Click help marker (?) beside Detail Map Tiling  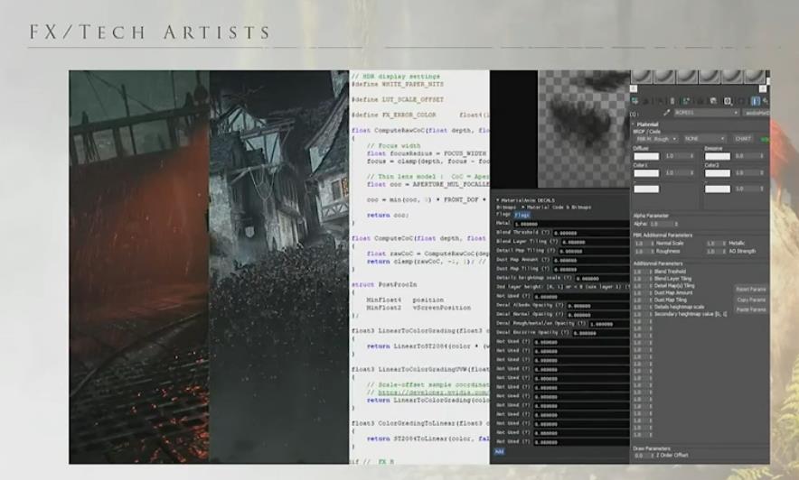[x=550, y=251]
